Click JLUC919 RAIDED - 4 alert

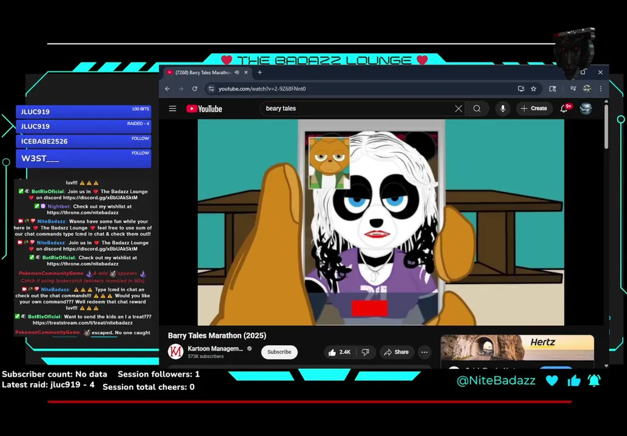click(83, 127)
